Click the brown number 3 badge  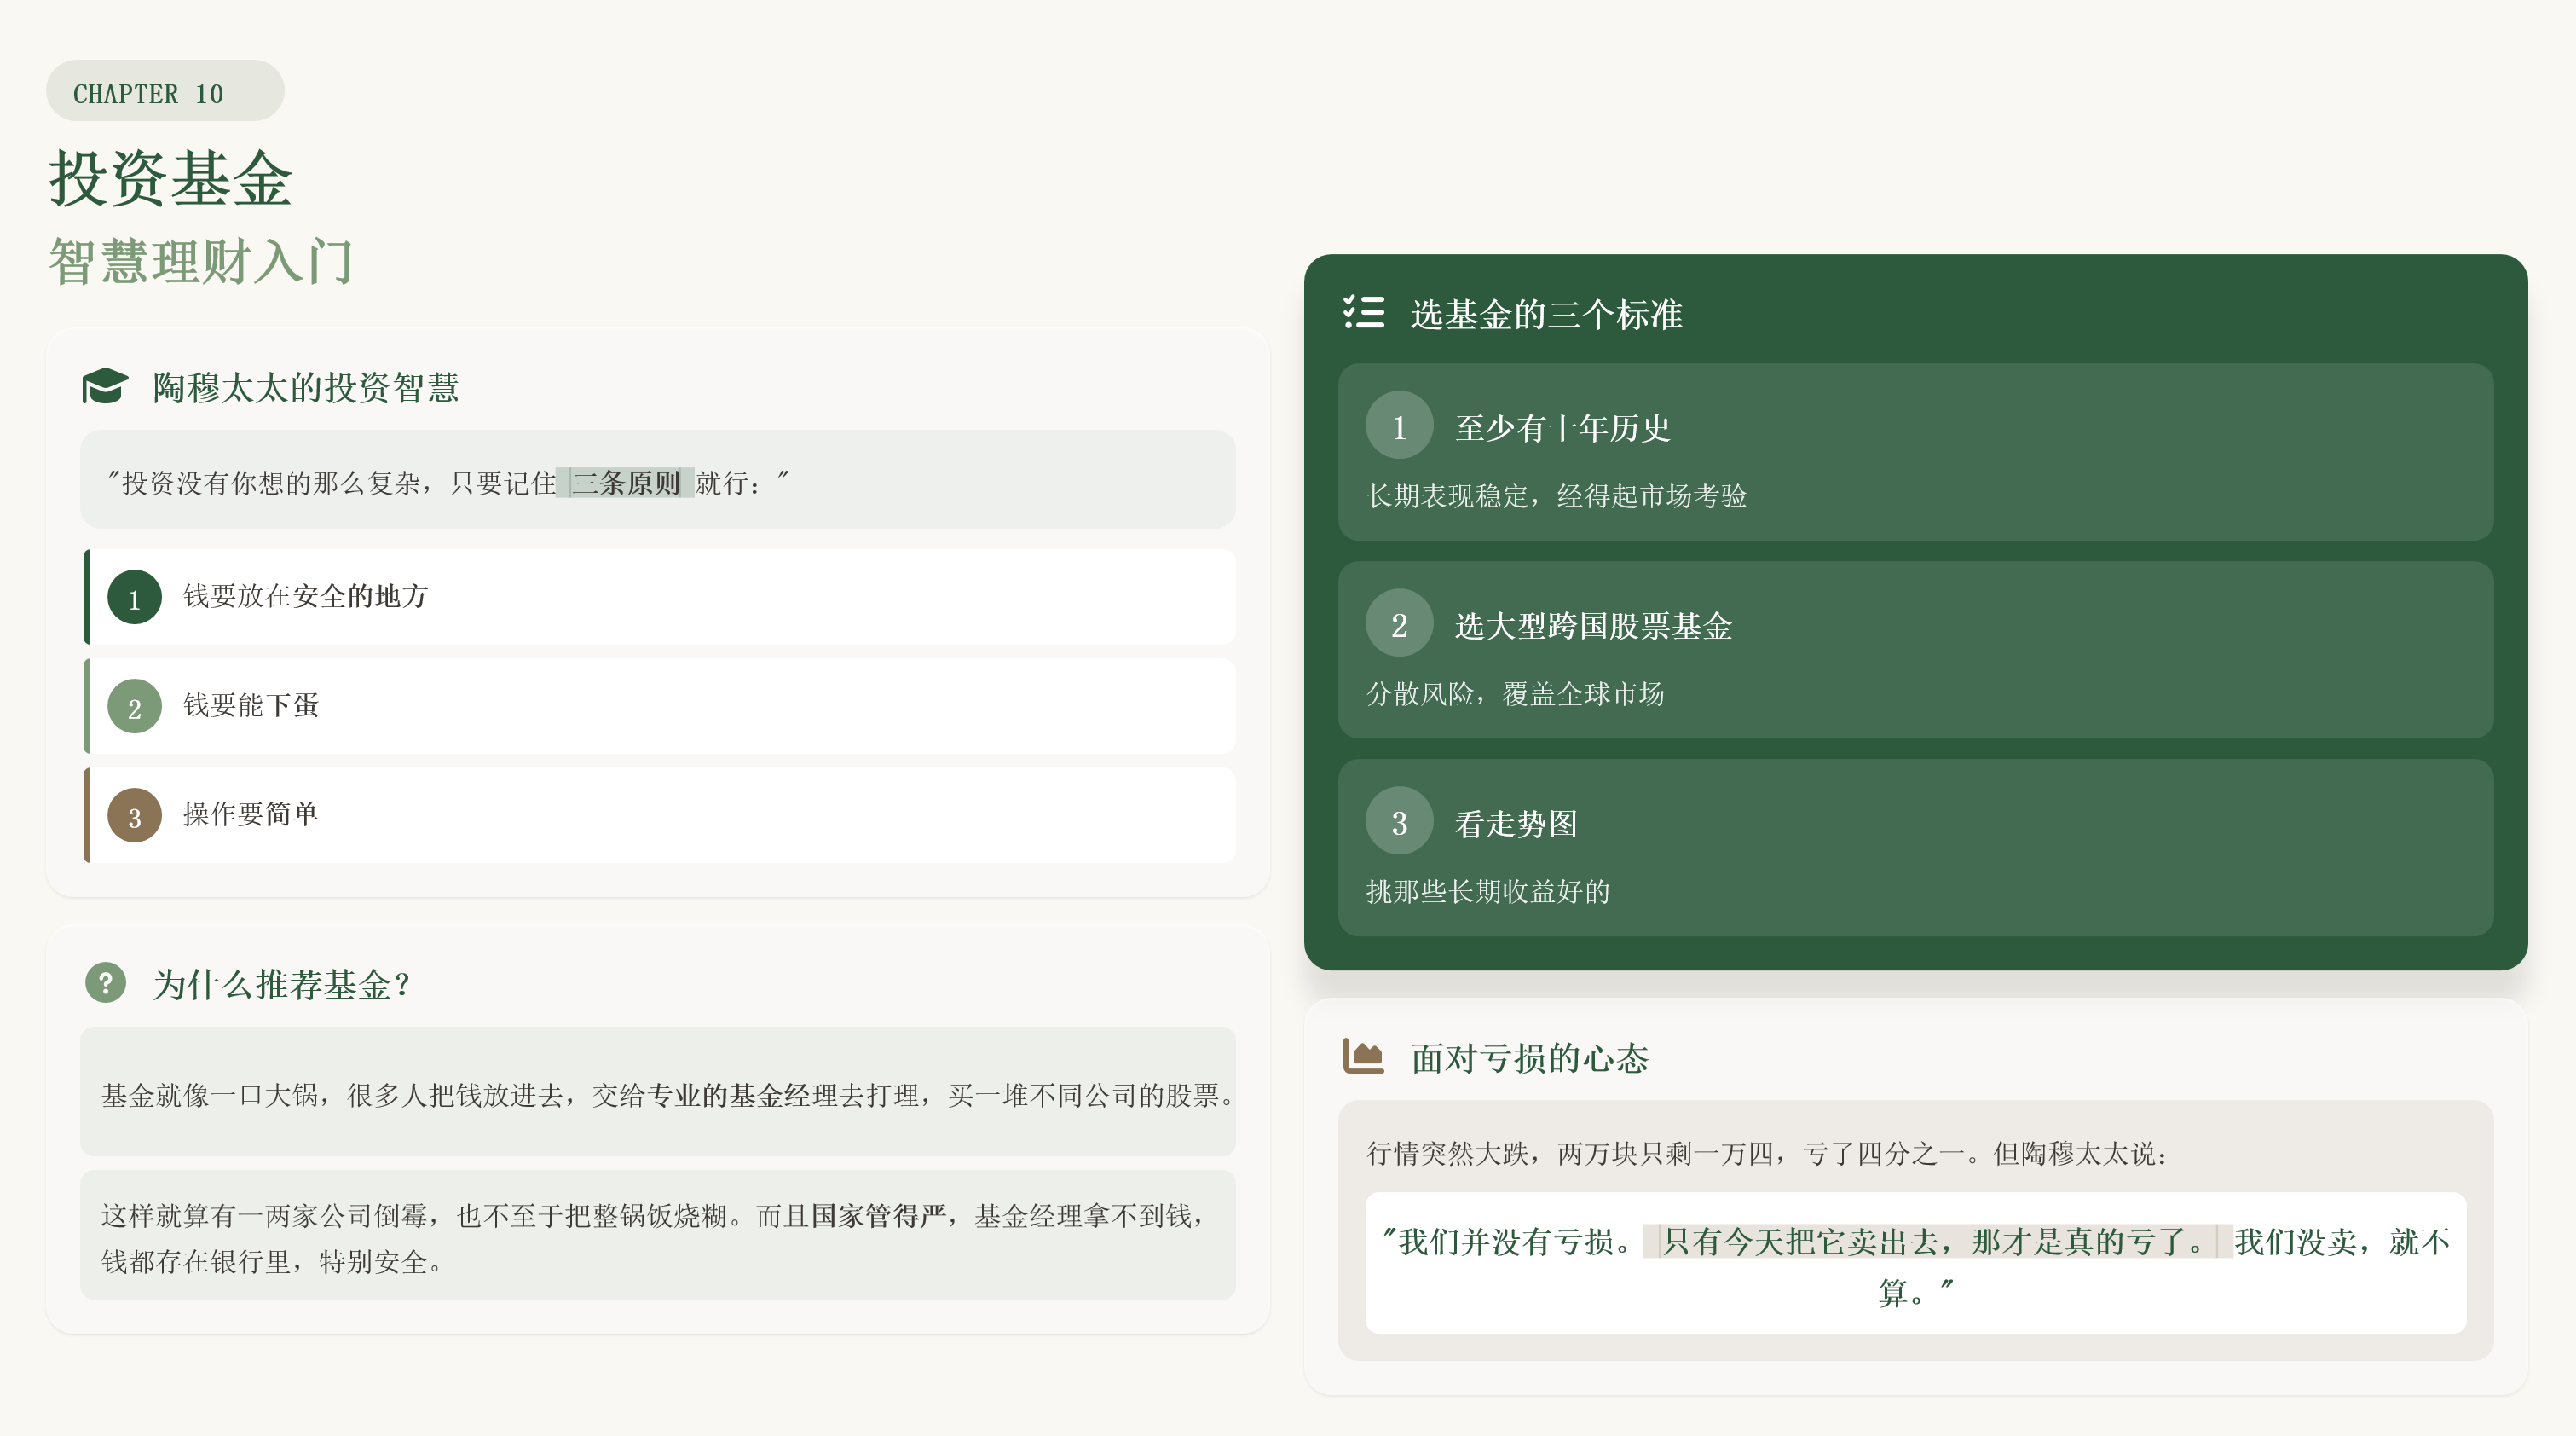134,815
